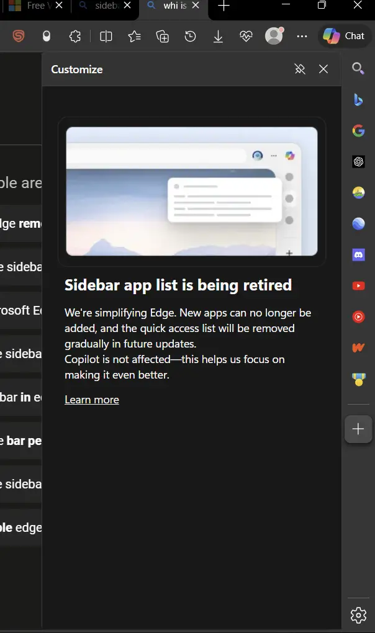The width and height of the screenshot is (375, 633).
Task: Click the orange S extension icon
Action: (19, 37)
